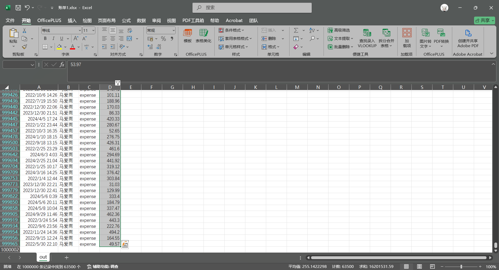This screenshot has height=270, width=499.
Task: Click the AutoSum sigma icon
Action: click(x=296, y=30)
